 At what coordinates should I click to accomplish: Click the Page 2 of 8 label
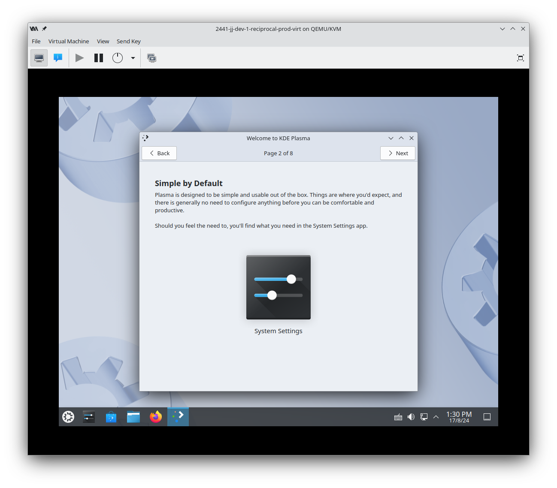pos(278,153)
